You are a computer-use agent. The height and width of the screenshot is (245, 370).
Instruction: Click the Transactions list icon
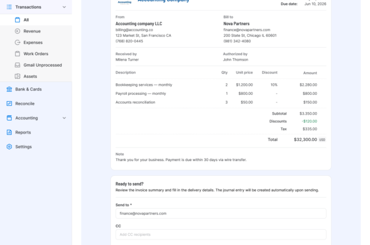coord(9,7)
